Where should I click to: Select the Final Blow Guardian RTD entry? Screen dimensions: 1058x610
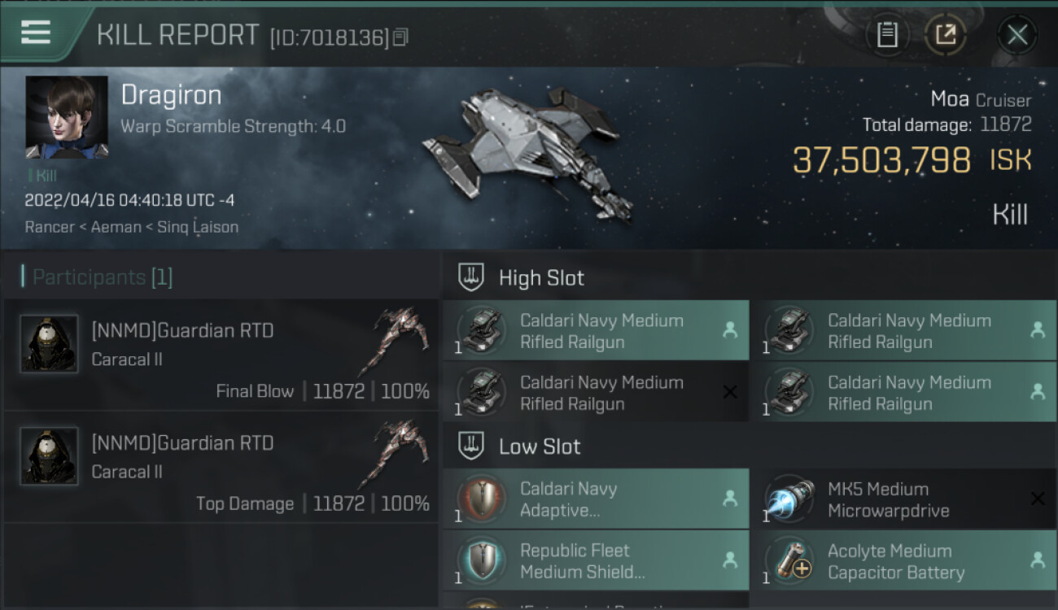221,355
